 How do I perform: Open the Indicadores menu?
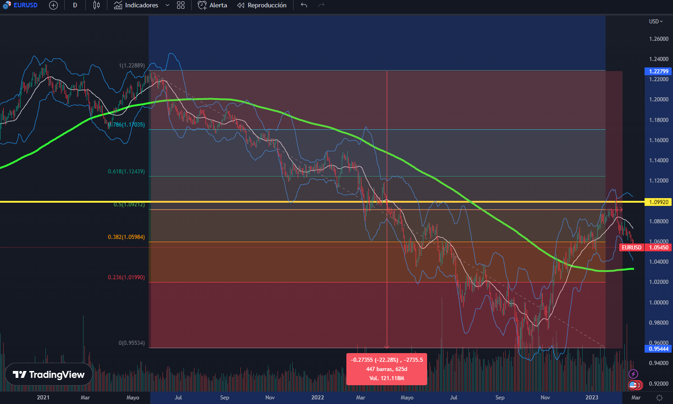136,5
